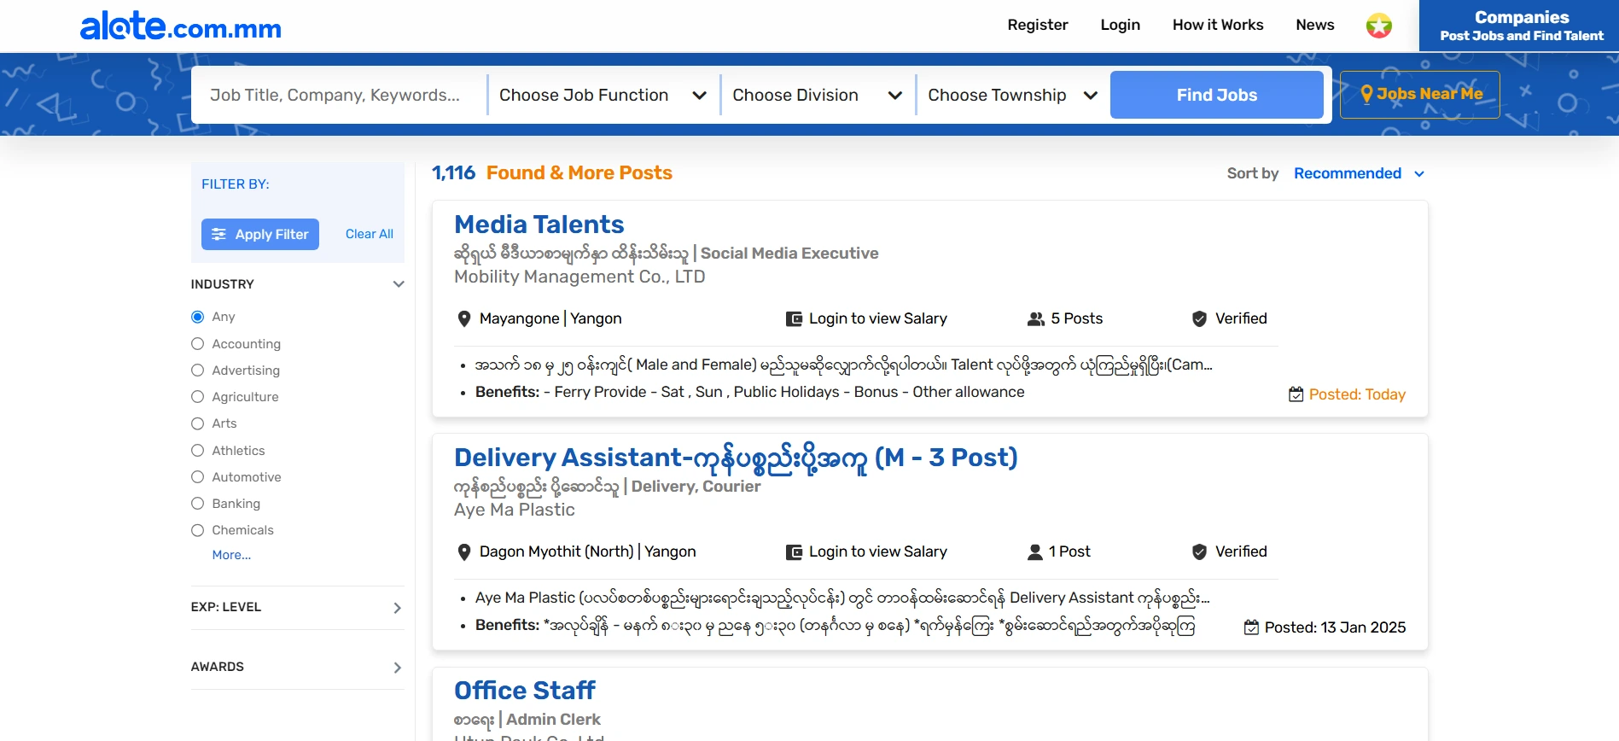Screen dimensions: 1619x741
Task: Select the Banking industry radio button
Action: tap(198, 503)
